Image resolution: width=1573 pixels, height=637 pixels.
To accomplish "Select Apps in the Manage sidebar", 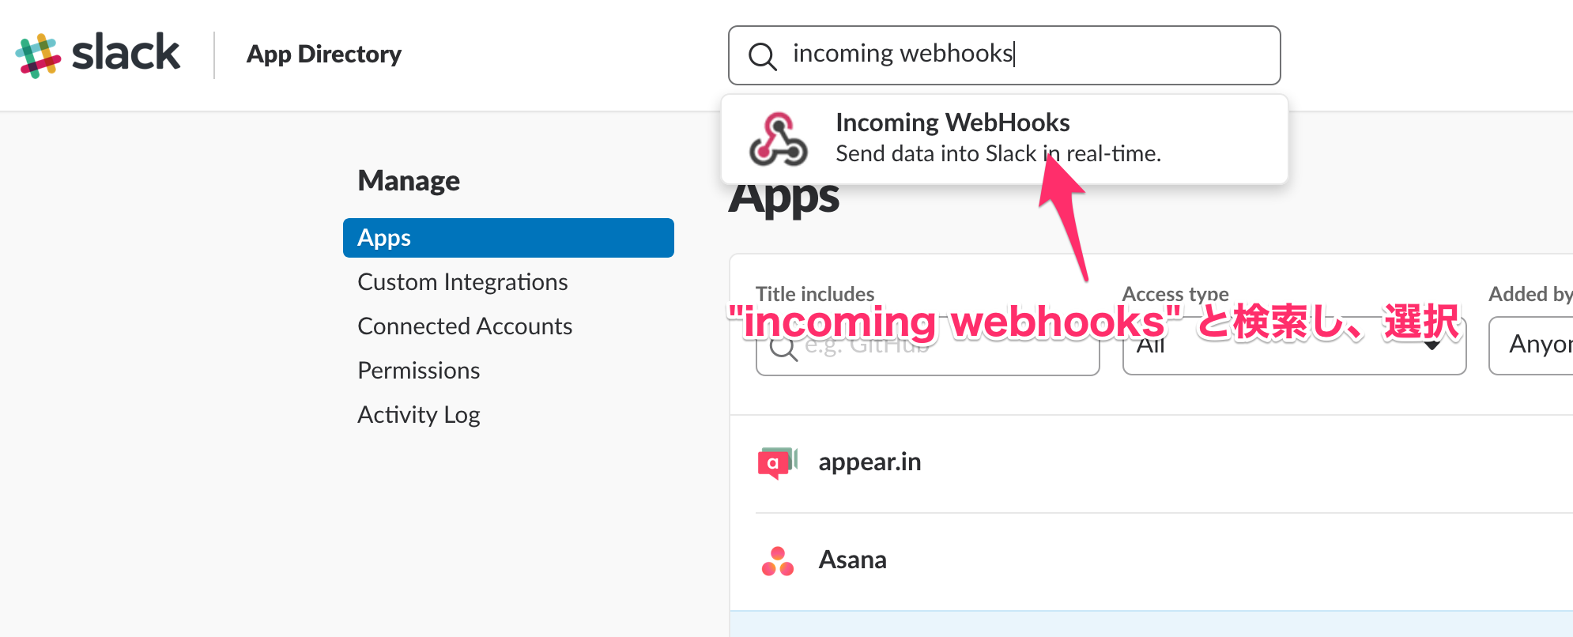I will click(x=508, y=238).
